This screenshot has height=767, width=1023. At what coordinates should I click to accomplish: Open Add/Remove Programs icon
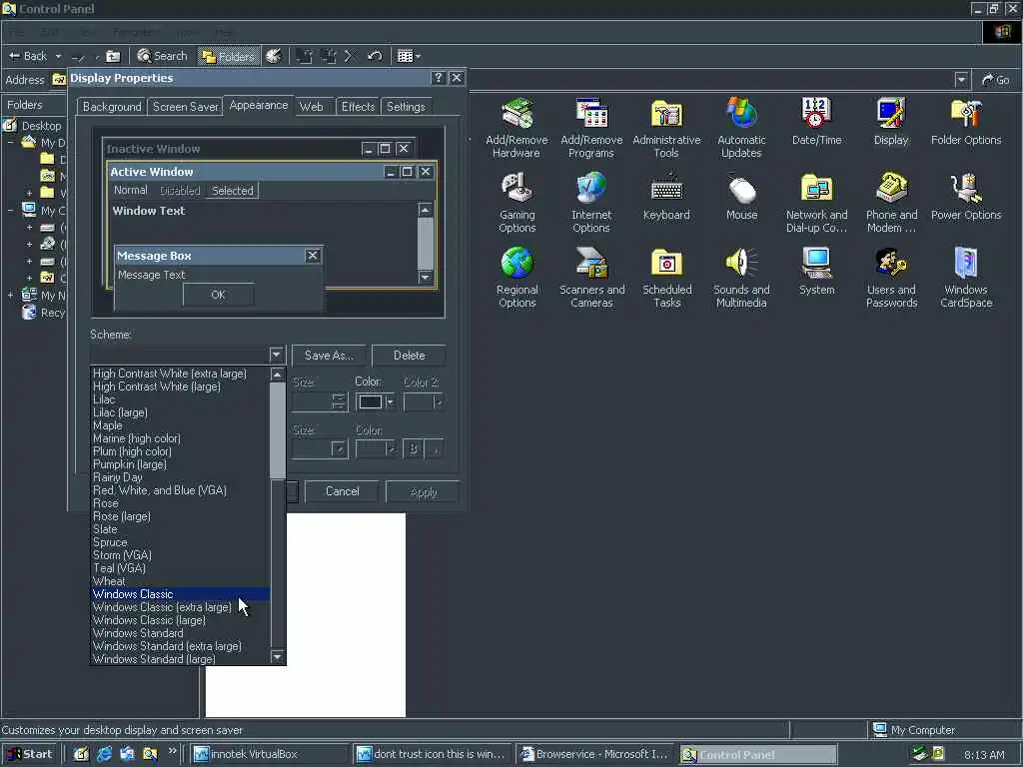(591, 128)
